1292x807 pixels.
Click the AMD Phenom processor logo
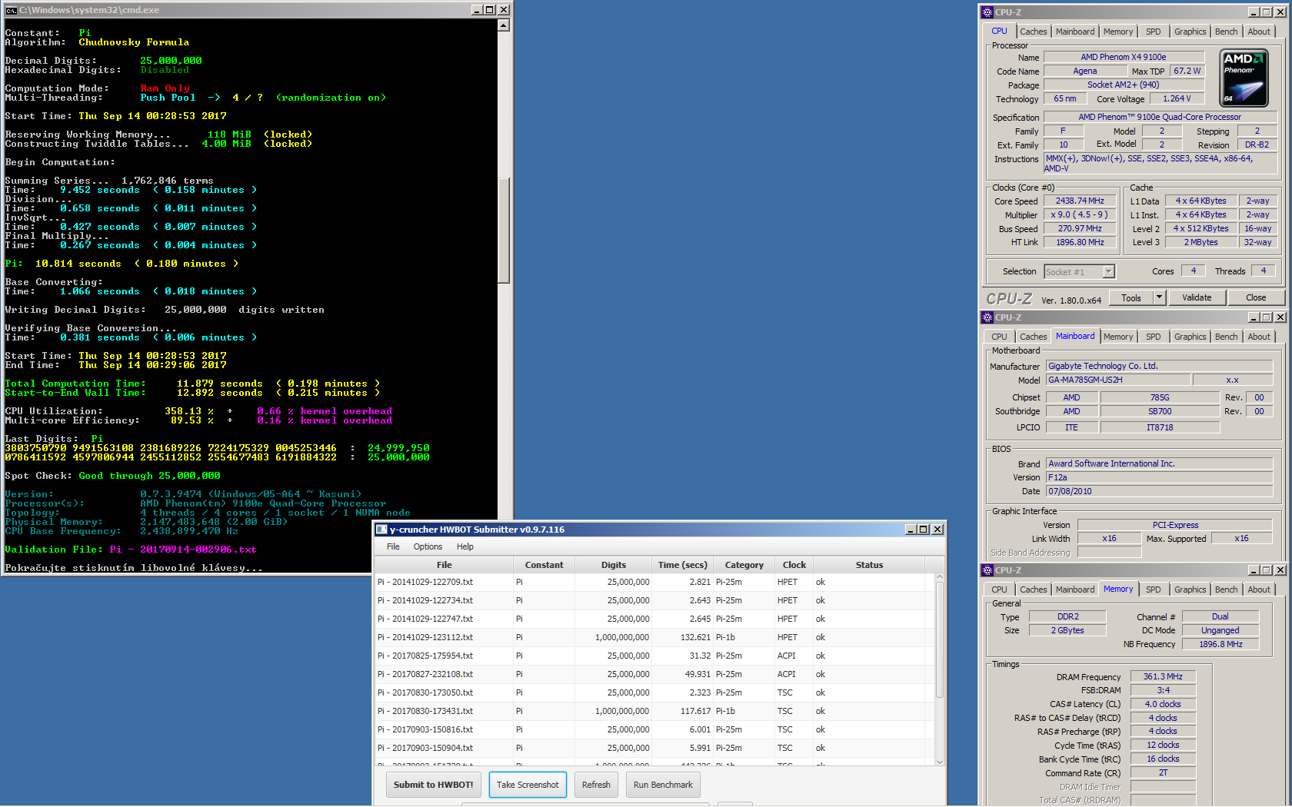[1244, 78]
